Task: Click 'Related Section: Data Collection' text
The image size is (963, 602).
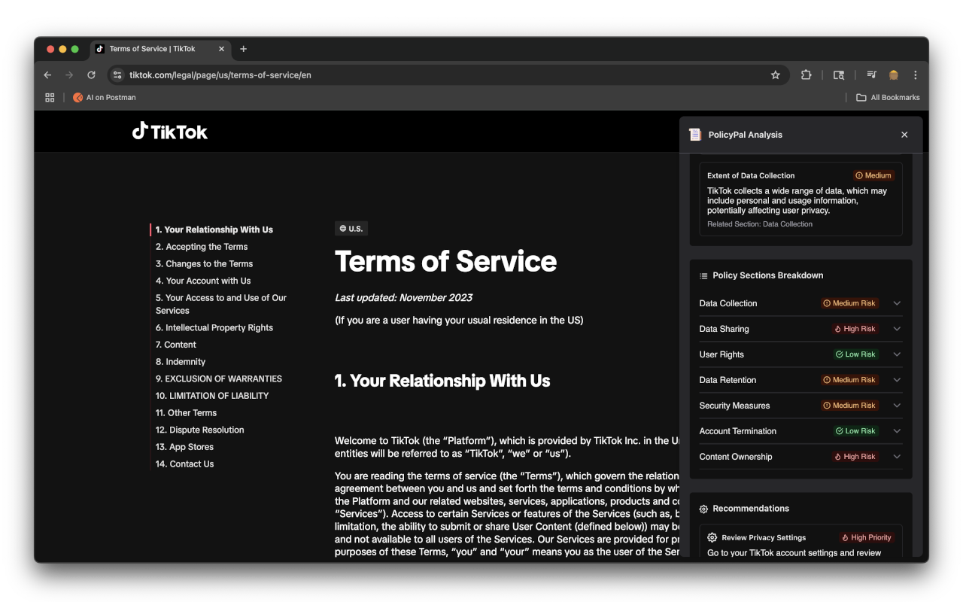Action: pos(760,224)
